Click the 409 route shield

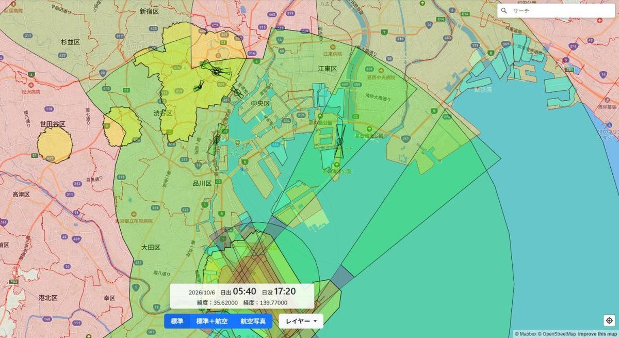77,239
